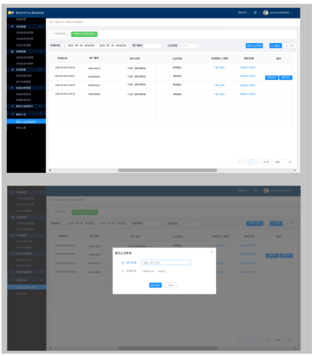
Task: Close the submit application dialog with X
Action: pyautogui.click(x=212, y=251)
